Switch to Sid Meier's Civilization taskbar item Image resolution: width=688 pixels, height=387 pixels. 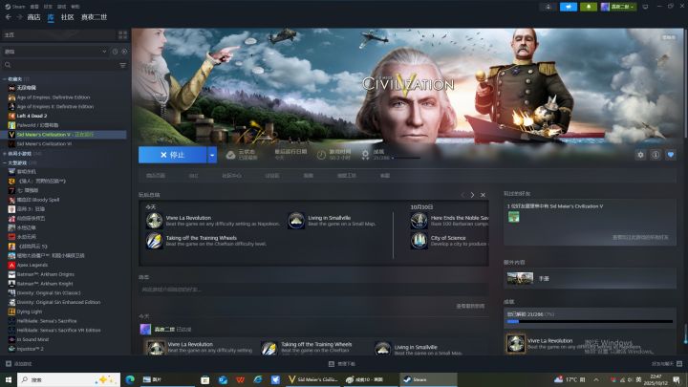tap(313, 379)
